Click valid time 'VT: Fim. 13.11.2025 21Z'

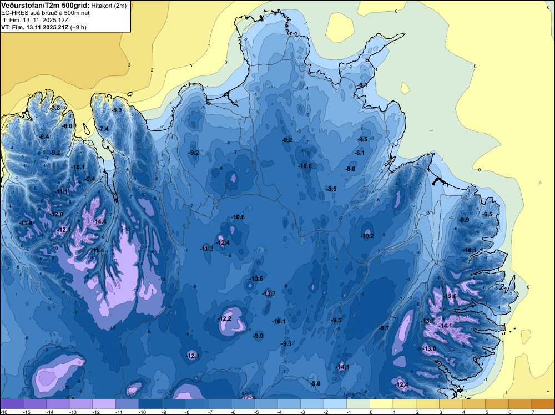pos(34,27)
